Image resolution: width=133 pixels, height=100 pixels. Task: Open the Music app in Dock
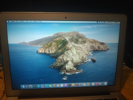62,85
